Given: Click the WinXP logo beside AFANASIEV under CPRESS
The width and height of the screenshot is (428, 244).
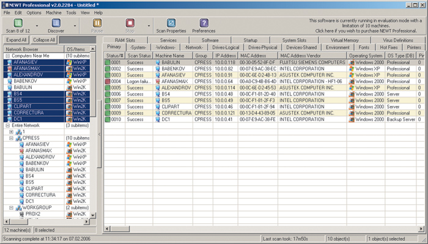Looking at the screenshot, I should point(69,144).
